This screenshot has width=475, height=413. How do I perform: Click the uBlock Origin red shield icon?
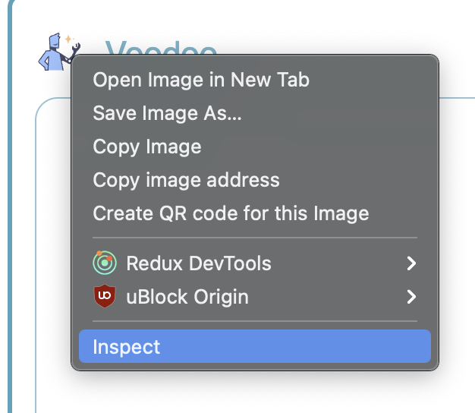pos(105,296)
